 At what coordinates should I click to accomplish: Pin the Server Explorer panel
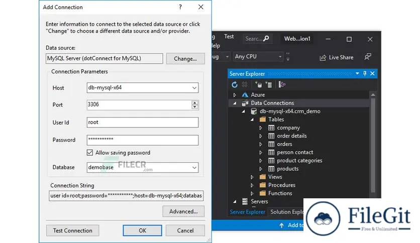(365, 73)
